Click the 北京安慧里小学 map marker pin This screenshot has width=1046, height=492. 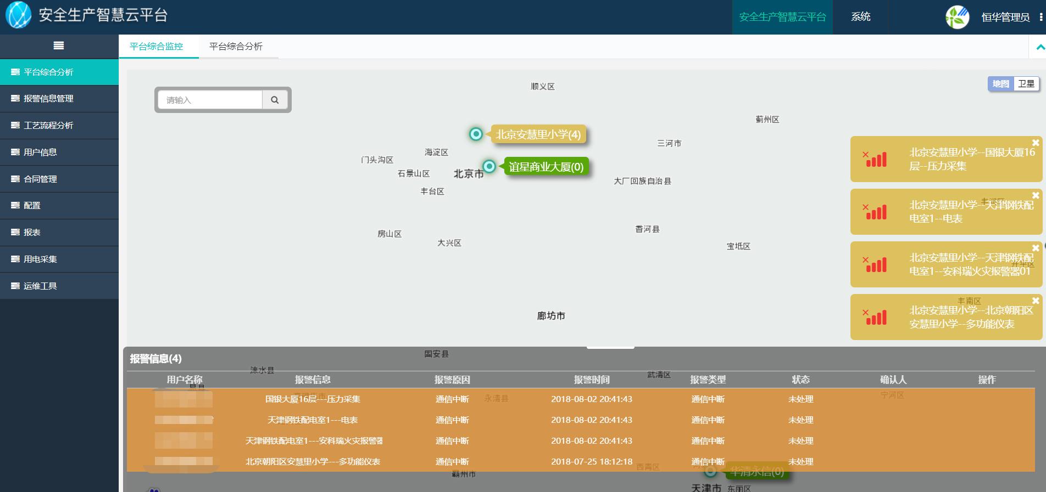point(476,134)
